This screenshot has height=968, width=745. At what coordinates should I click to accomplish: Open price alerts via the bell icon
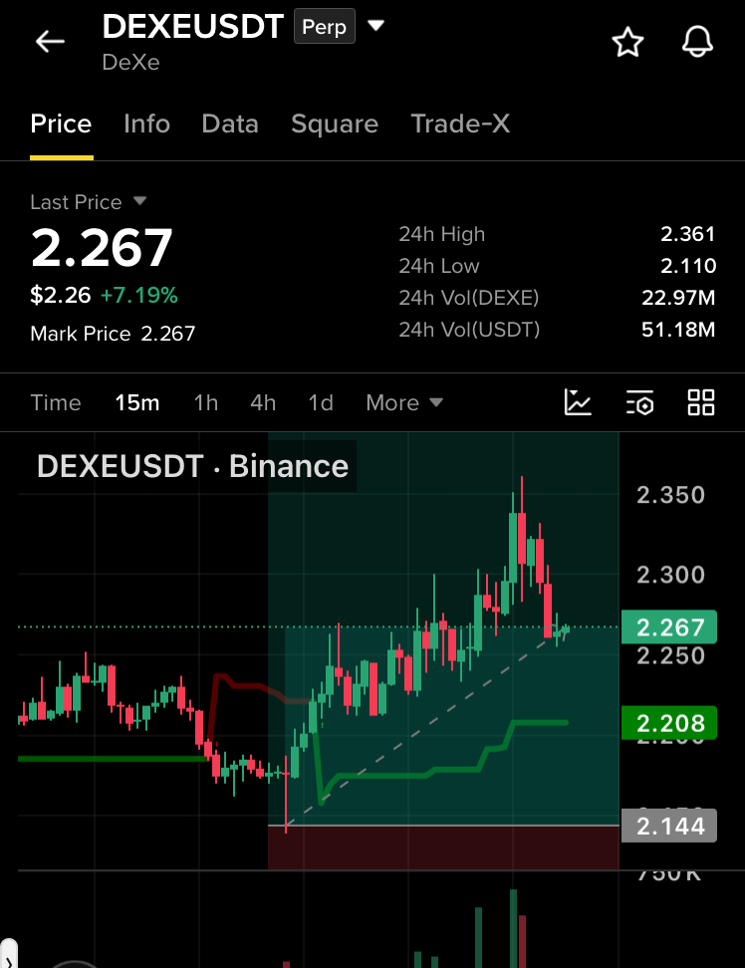point(697,42)
